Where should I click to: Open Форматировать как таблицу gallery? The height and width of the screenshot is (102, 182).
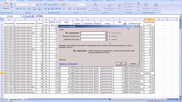(109, 7)
